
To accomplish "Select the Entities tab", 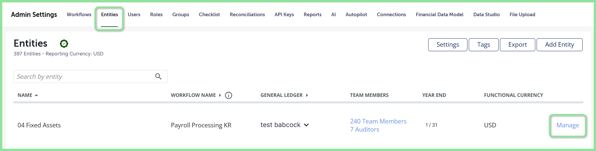I will click(109, 15).
